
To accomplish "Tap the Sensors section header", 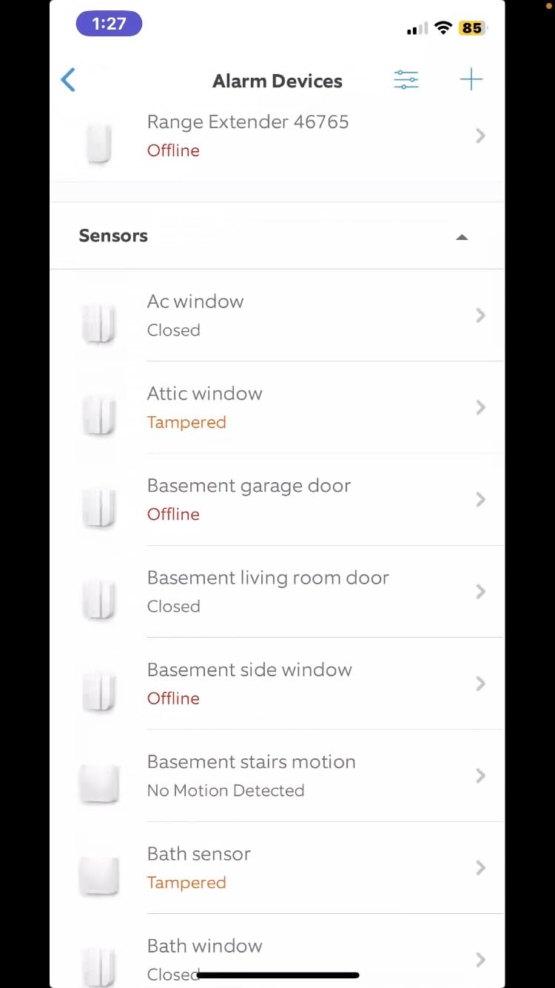I will 113,236.
